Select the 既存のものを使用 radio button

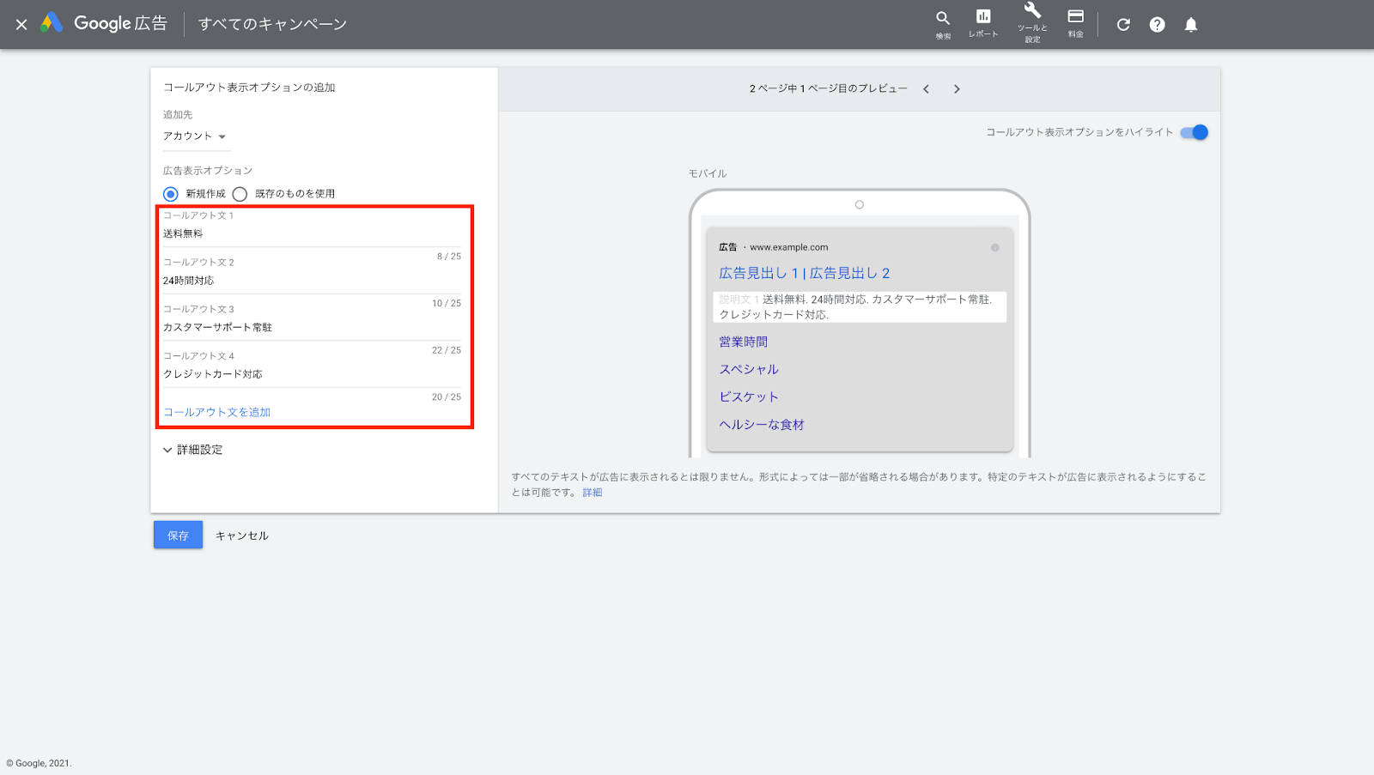click(240, 194)
